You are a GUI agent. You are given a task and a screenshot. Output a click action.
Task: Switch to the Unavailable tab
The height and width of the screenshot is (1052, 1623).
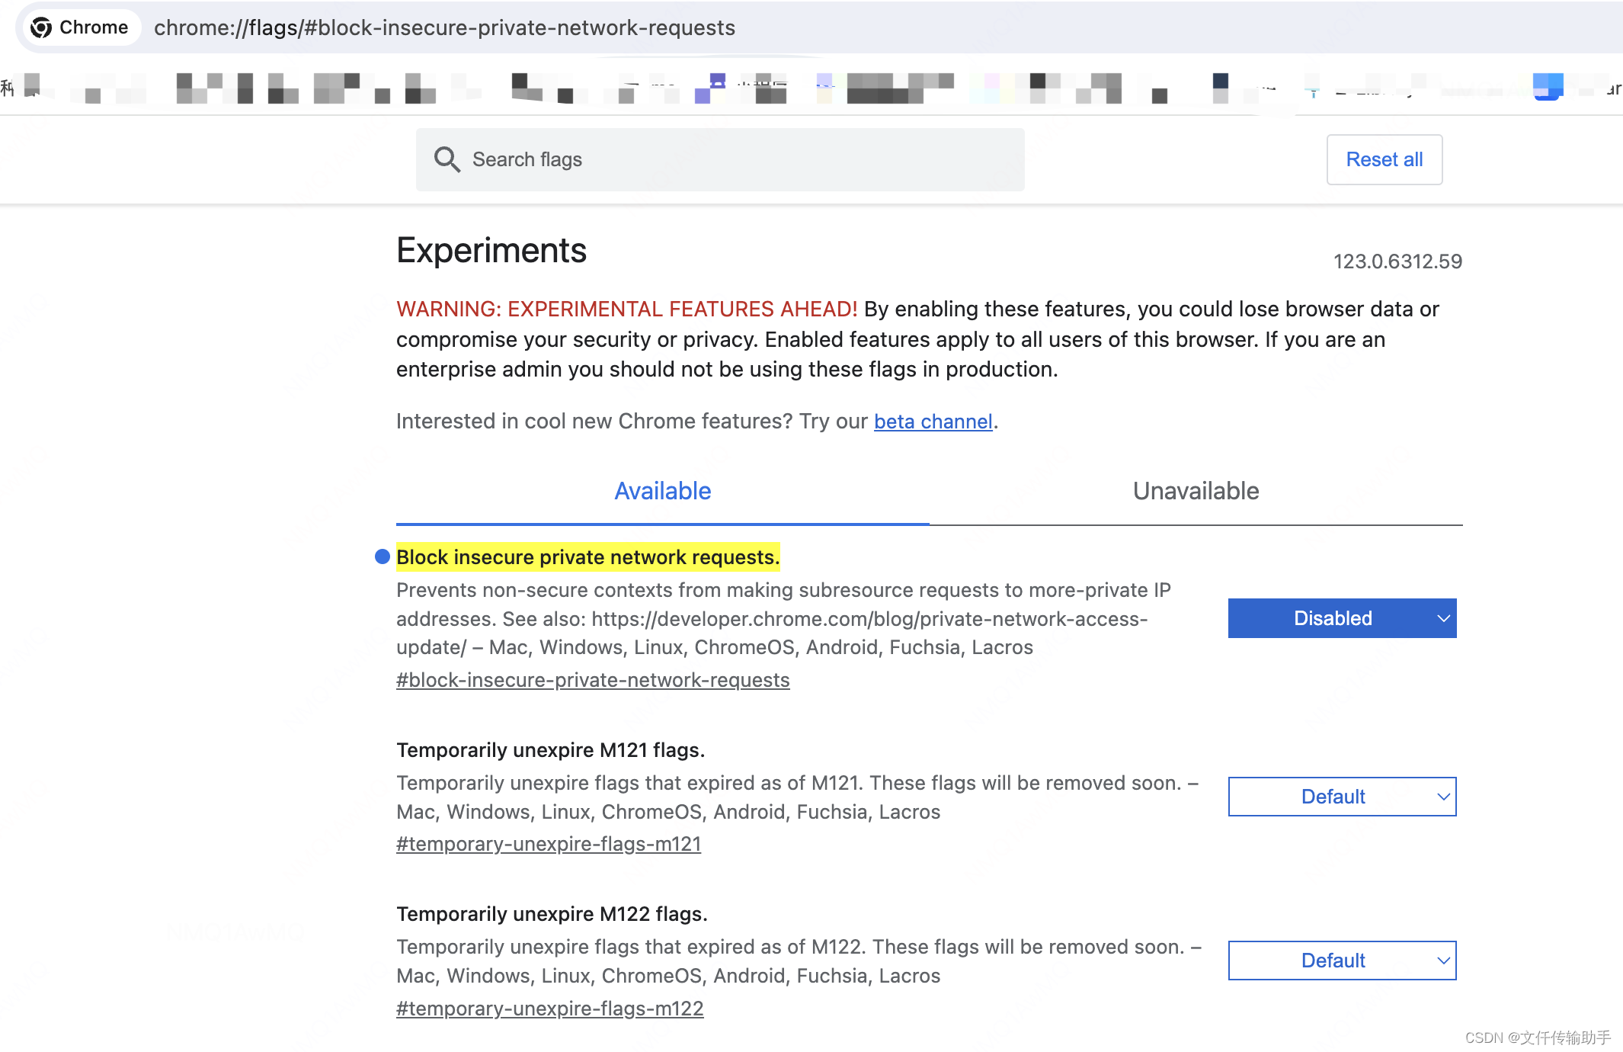(1195, 491)
